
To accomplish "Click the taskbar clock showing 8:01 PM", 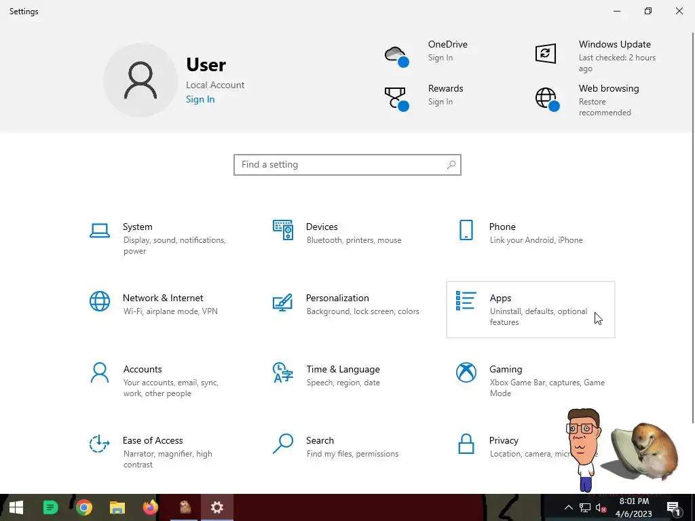I will pyautogui.click(x=634, y=507).
